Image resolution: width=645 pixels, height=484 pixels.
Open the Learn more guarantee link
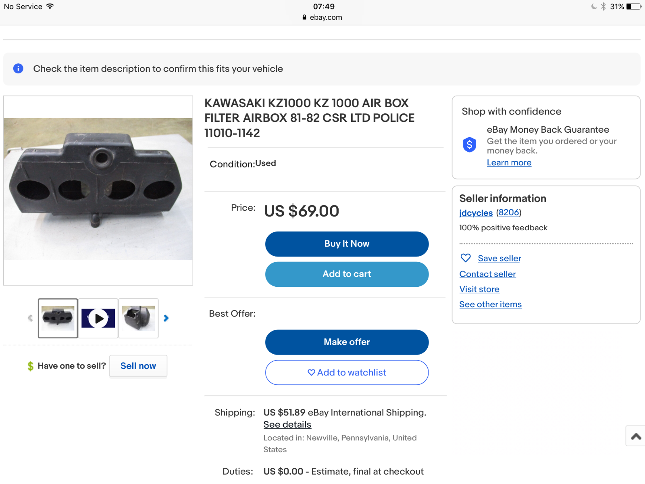pos(509,163)
